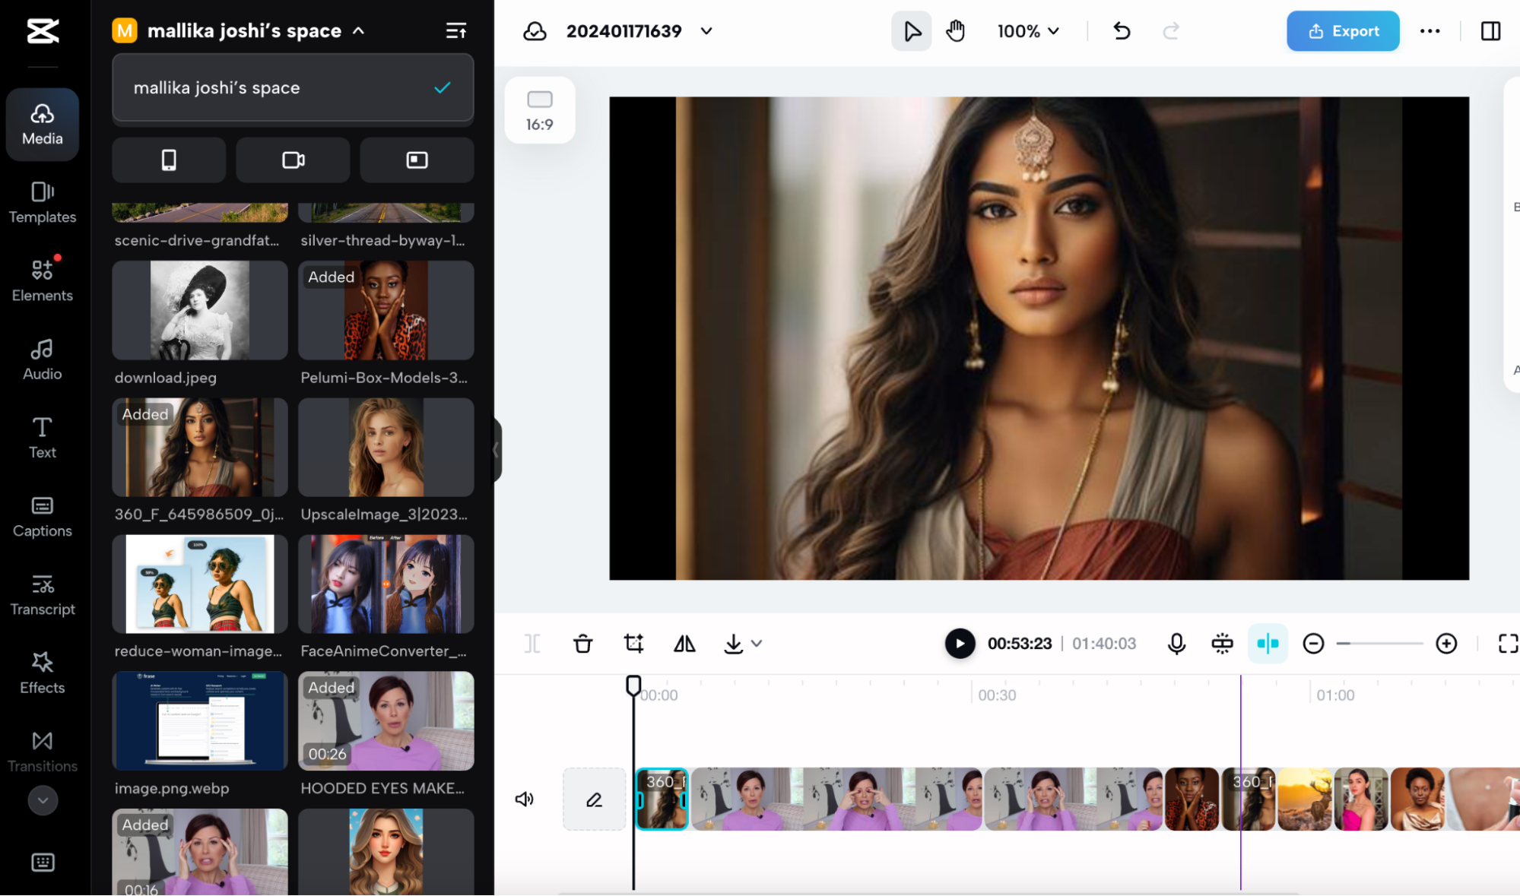Click the current time 00:53:23
Image resolution: width=1520 pixels, height=896 pixels.
pyautogui.click(x=1020, y=644)
